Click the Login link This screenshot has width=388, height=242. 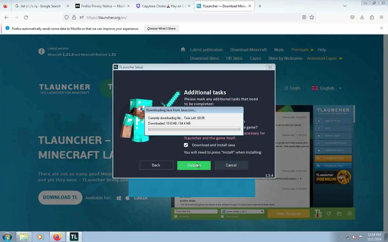coord(292,88)
